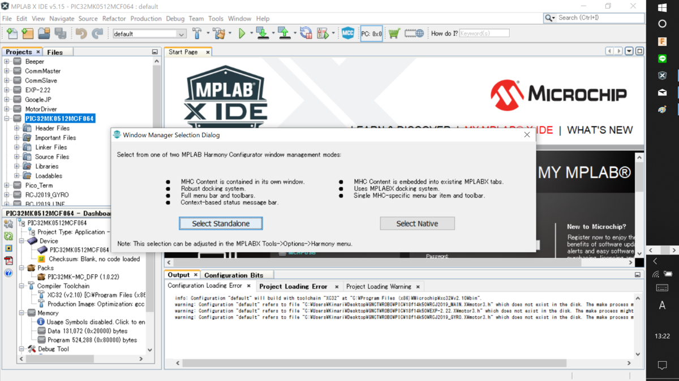Open the Mail taskbar icon

(663, 93)
